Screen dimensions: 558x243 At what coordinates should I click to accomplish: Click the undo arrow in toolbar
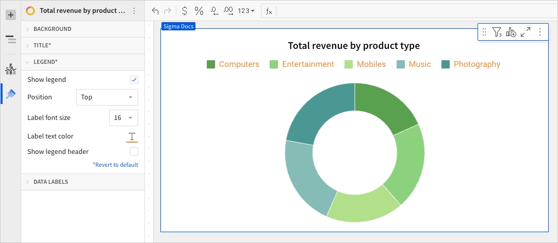(x=155, y=10)
